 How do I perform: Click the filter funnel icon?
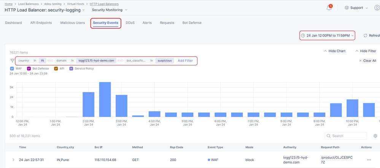click(x=12, y=61)
